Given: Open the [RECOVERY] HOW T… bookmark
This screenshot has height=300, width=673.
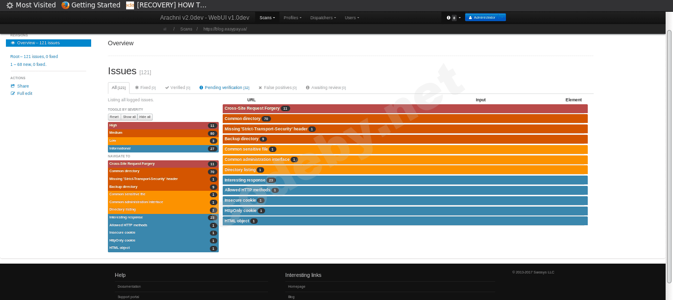Looking at the screenshot, I should [167, 5].
